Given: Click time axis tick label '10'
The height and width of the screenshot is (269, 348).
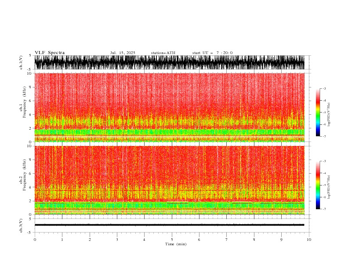Looking at the screenshot, I should pyautogui.click(x=309, y=240).
